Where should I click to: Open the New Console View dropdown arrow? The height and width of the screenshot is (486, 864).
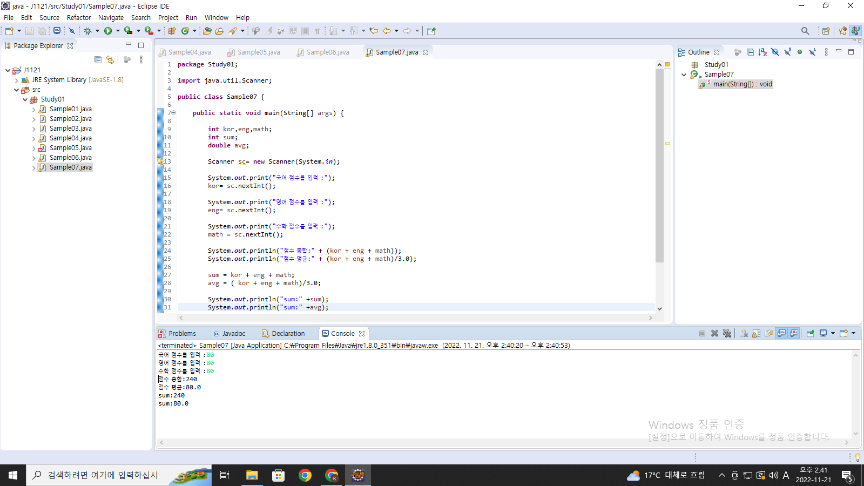[x=853, y=333]
